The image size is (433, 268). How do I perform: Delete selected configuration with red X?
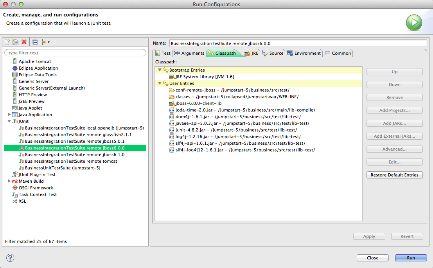pos(24,42)
